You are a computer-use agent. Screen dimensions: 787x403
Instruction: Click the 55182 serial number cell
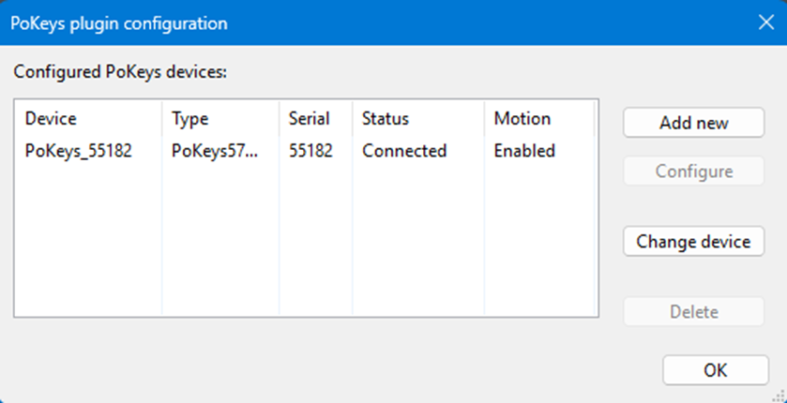311,151
